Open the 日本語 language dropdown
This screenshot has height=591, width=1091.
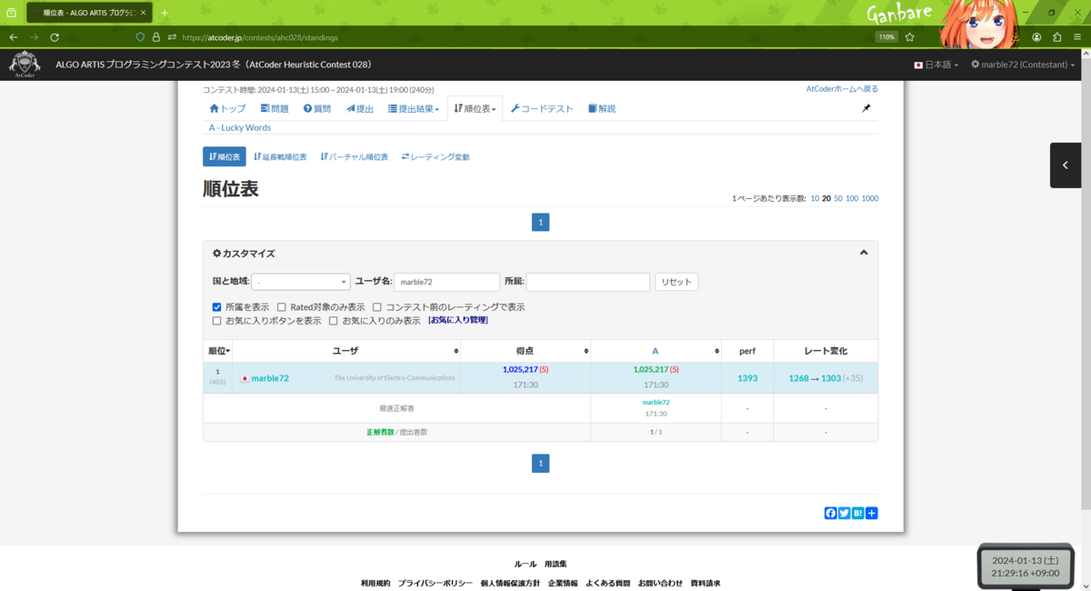tap(936, 65)
